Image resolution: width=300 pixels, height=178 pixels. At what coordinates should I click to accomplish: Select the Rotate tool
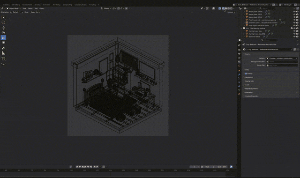[x=3, y=33]
